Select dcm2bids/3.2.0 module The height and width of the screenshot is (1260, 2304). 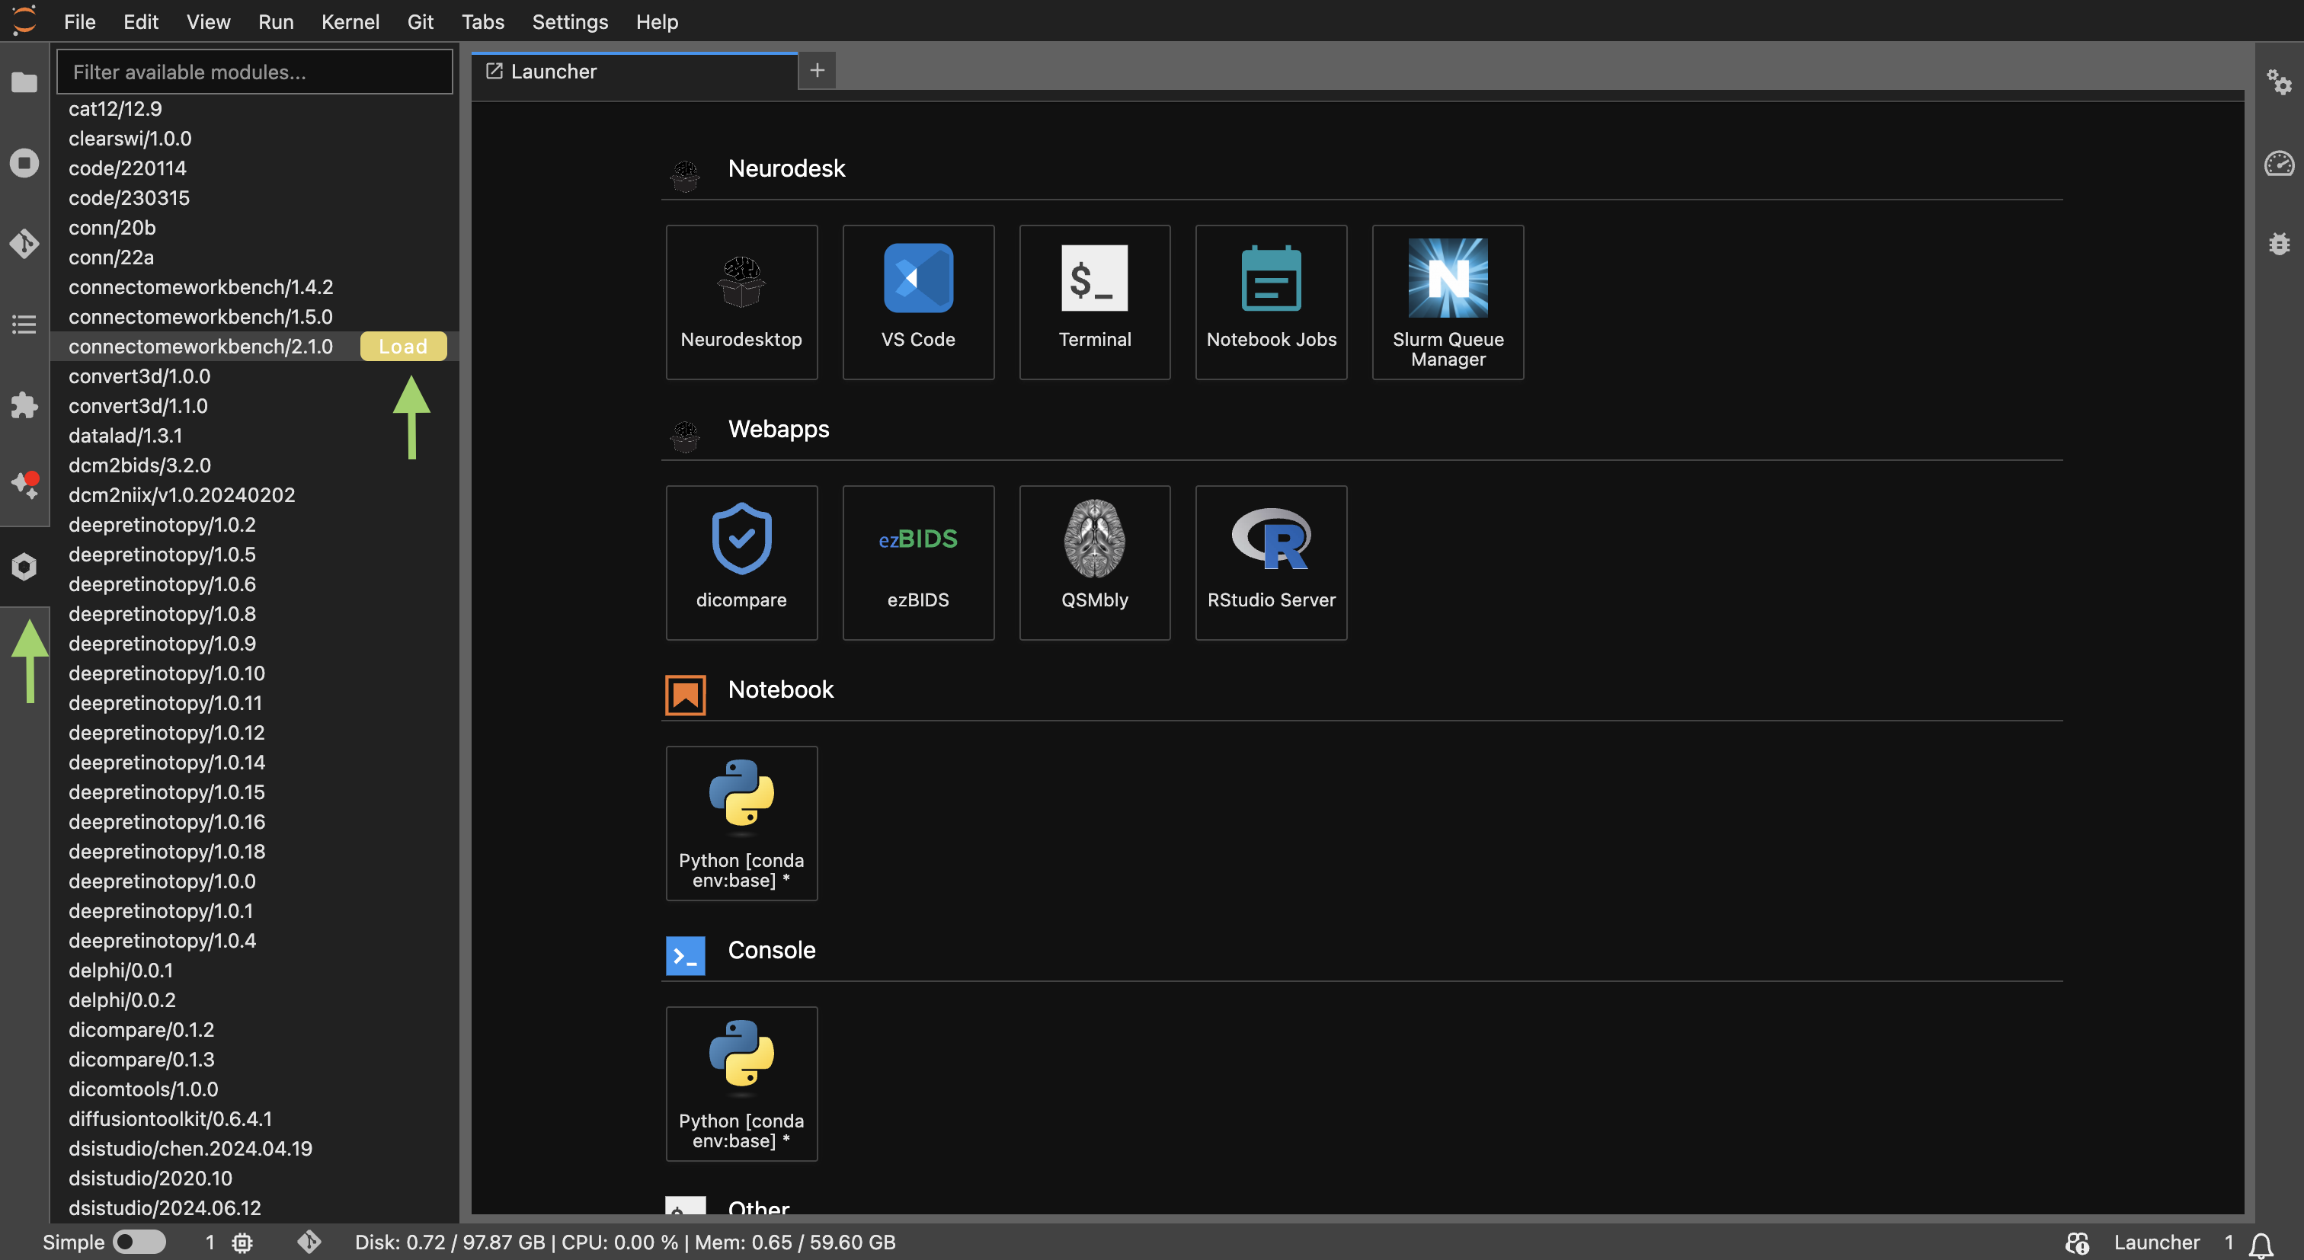[139, 465]
